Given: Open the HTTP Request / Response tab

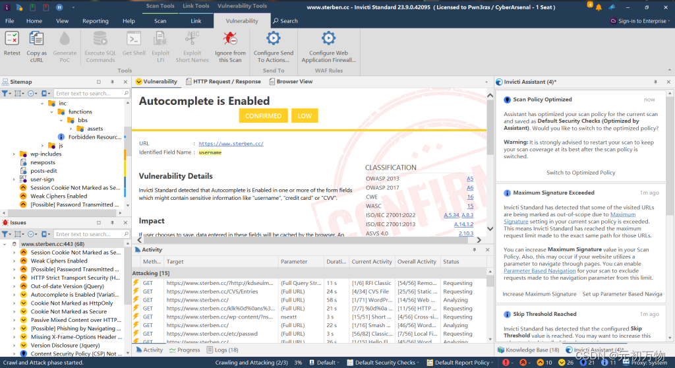Looking at the screenshot, I should (x=223, y=81).
